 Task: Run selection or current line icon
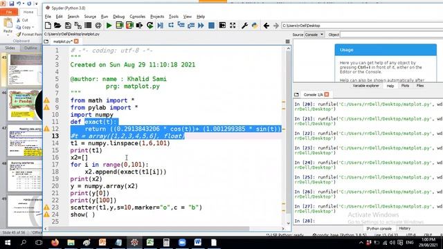pyautogui.click(x=139, y=26)
